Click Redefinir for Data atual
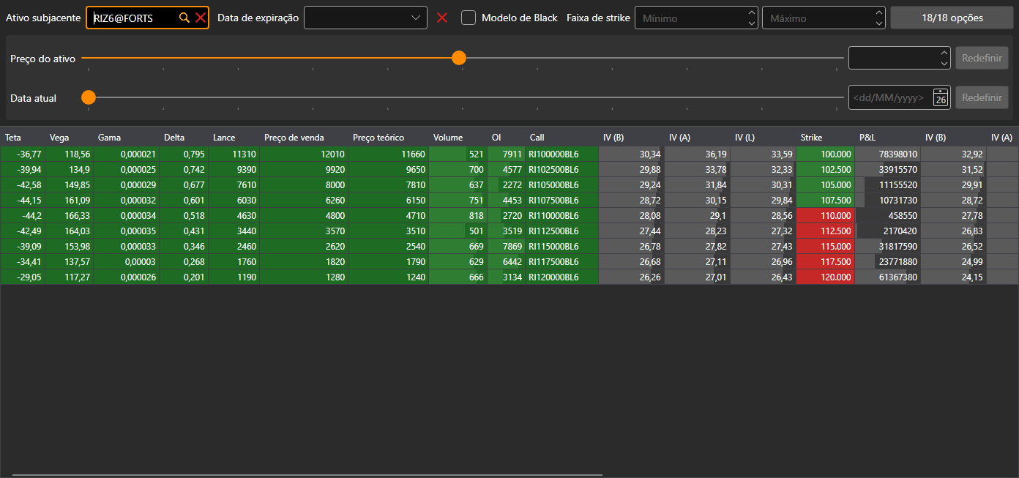1019x478 pixels. click(x=982, y=97)
